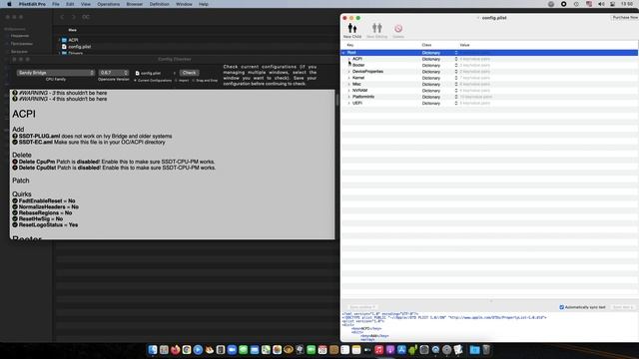Expand the UEFI dictionary row

click(x=349, y=103)
